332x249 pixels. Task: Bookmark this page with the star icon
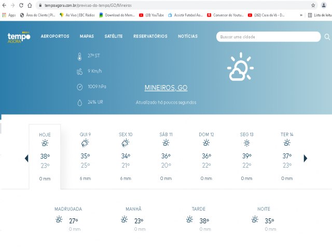[x=313, y=5]
